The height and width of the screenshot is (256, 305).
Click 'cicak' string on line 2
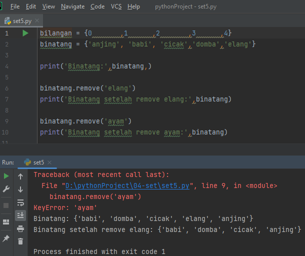173,44
